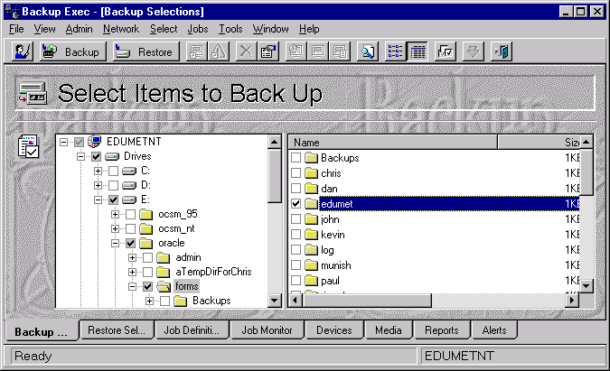Click the Restore toolbar button
610x371 pixels.
point(146,51)
